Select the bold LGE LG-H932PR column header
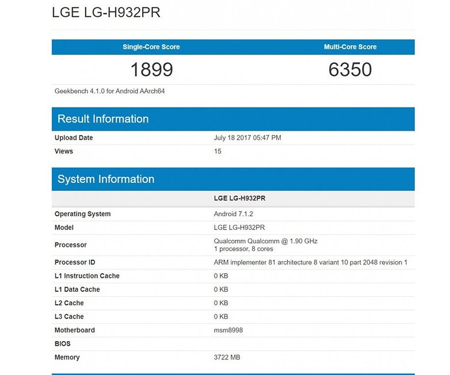 pyautogui.click(x=239, y=198)
